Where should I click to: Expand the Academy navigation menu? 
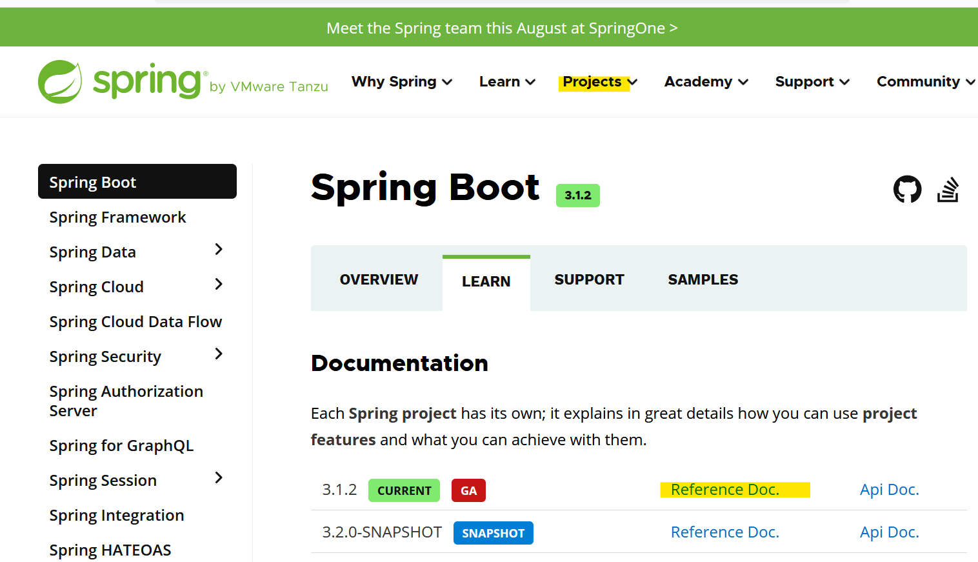706,82
